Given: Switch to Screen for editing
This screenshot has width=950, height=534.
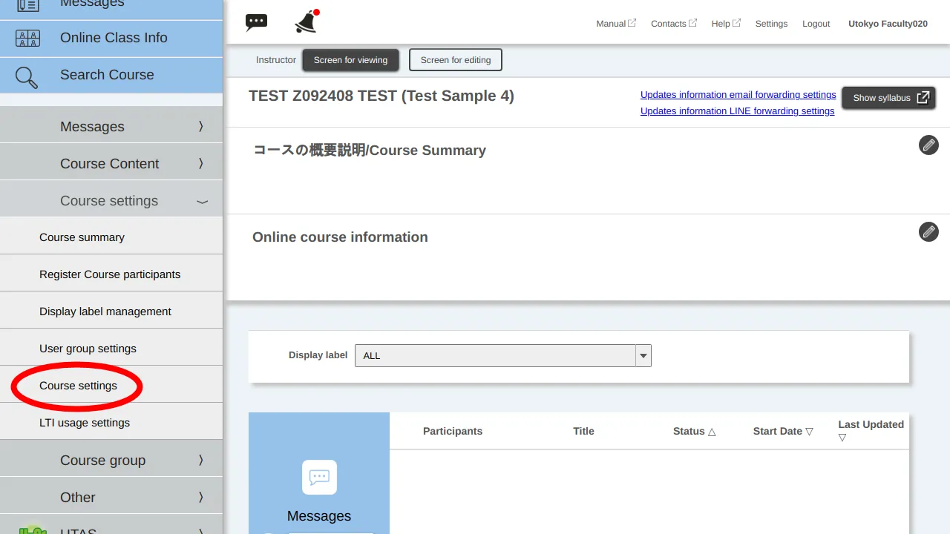Looking at the screenshot, I should point(455,60).
